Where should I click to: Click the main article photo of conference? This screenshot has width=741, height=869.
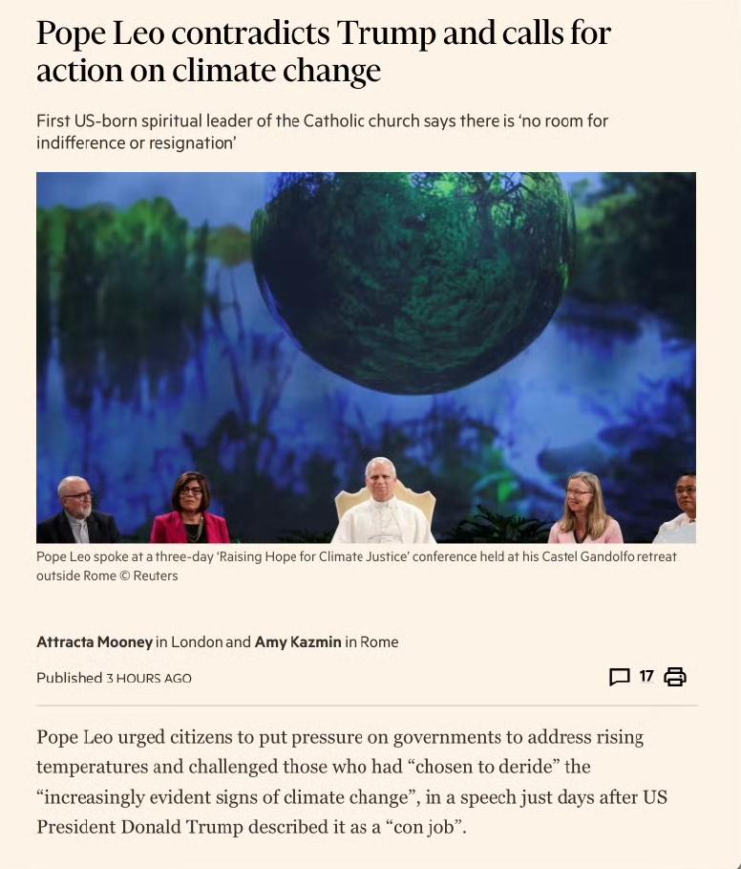[366, 358]
